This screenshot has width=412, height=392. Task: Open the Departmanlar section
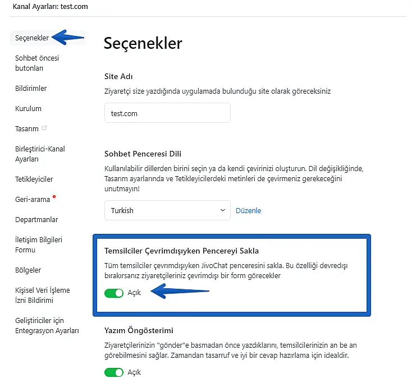pos(36,219)
